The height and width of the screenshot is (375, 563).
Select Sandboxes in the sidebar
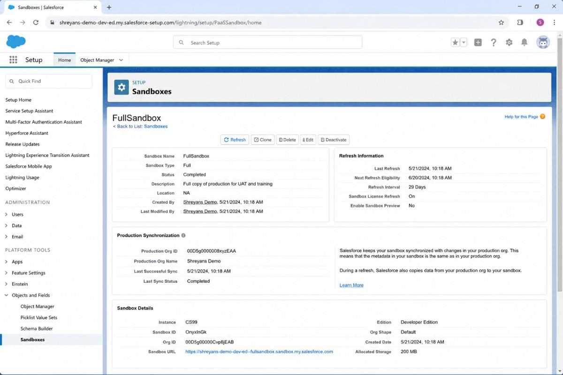tap(33, 340)
